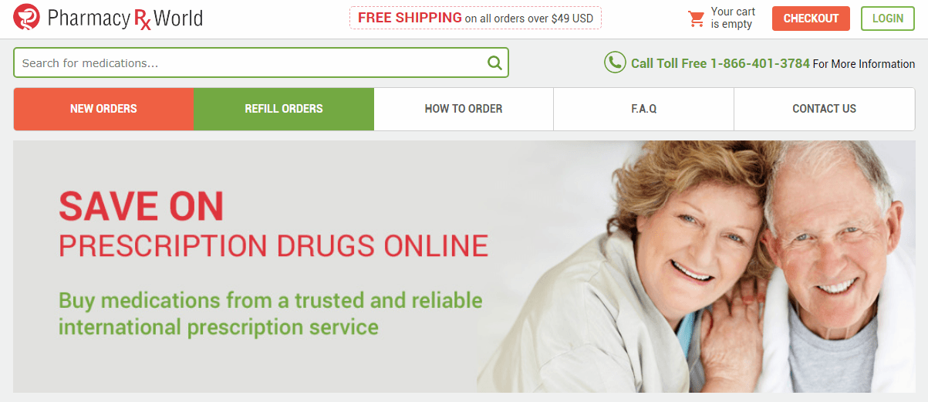Open the F.A.Q menu item
928x402 pixels.
pyautogui.click(x=643, y=109)
